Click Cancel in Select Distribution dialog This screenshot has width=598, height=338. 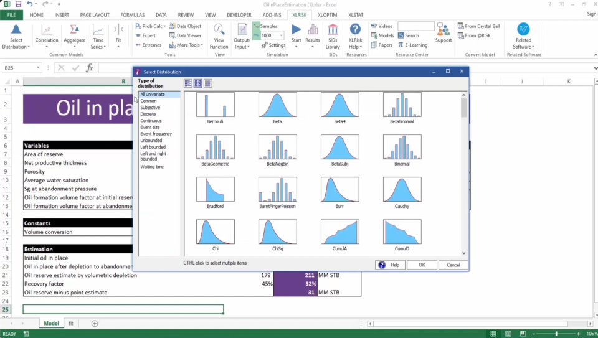[x=453, y=265]
